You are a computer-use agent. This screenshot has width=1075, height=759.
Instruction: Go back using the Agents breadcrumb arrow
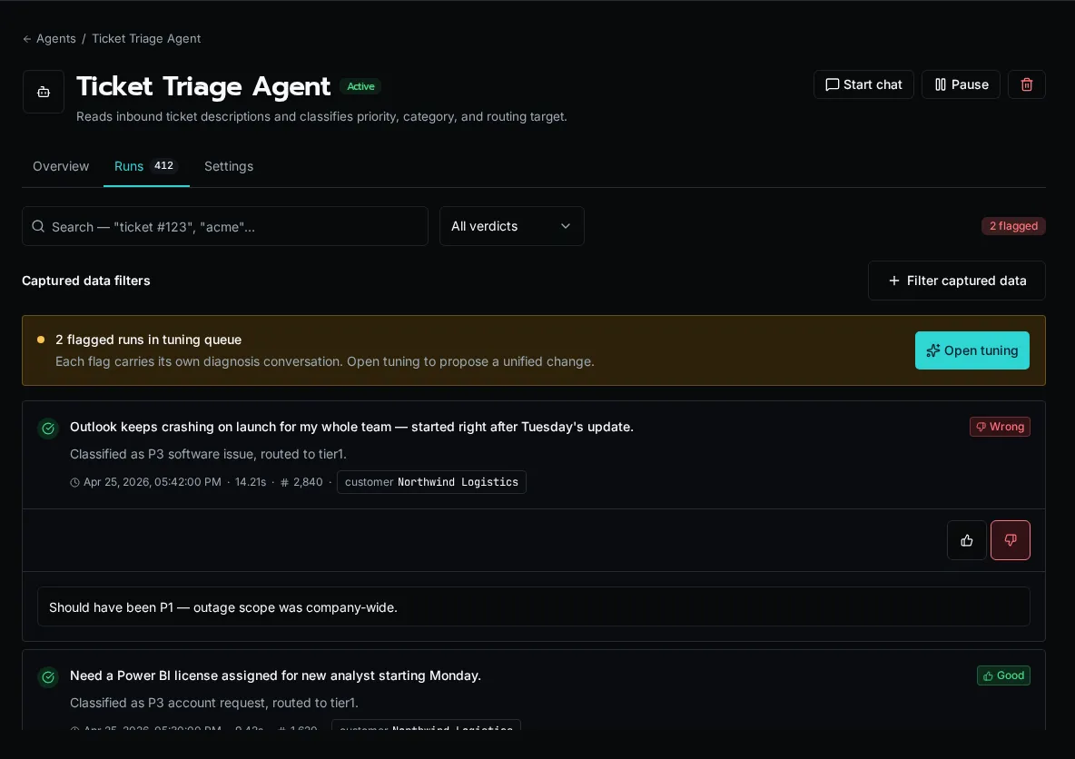pyautogui.click(x=26, y=39)
